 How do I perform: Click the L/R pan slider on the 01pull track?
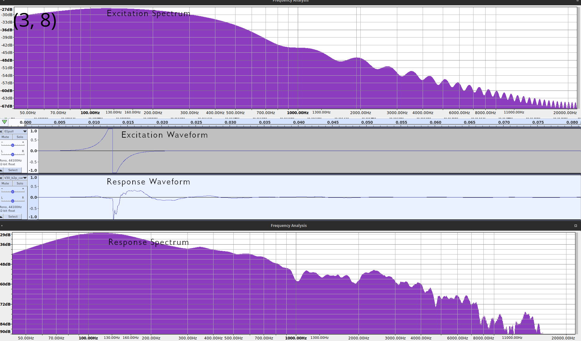[x=13, y=154]
